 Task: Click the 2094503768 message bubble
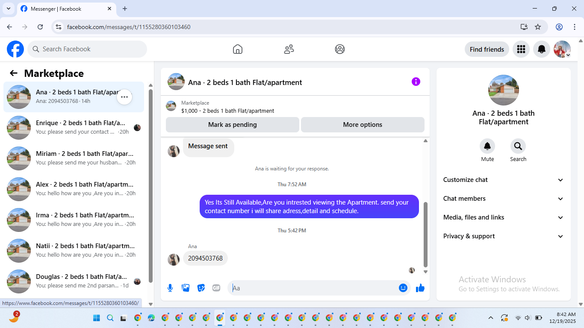pos(205,258)
